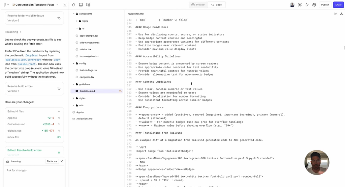
Task: Click the figma folder icon
Action: (80, 21)
